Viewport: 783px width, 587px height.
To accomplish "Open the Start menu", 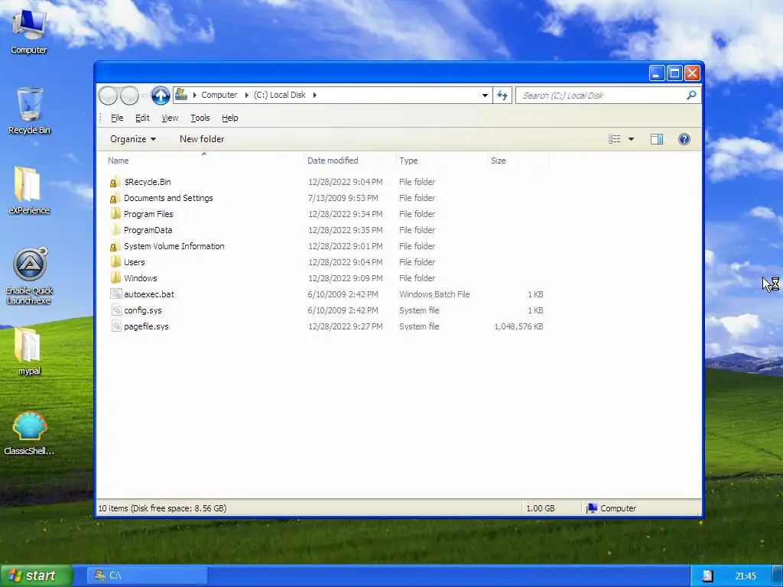I will [x=36, y=576].
